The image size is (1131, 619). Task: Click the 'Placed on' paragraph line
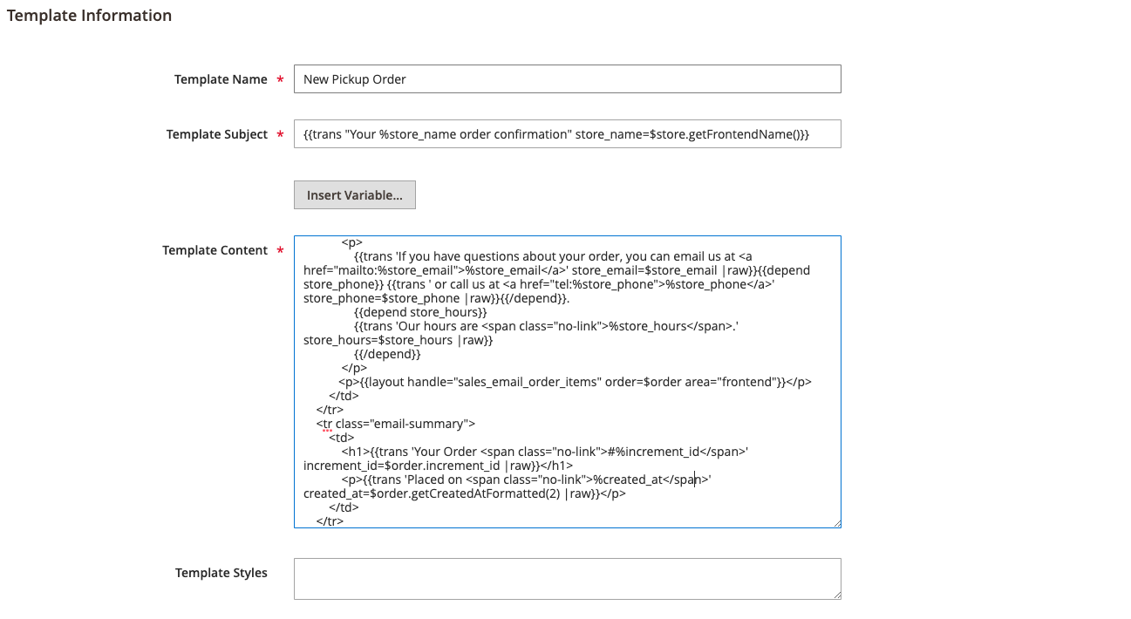click(x=527, y=480)
